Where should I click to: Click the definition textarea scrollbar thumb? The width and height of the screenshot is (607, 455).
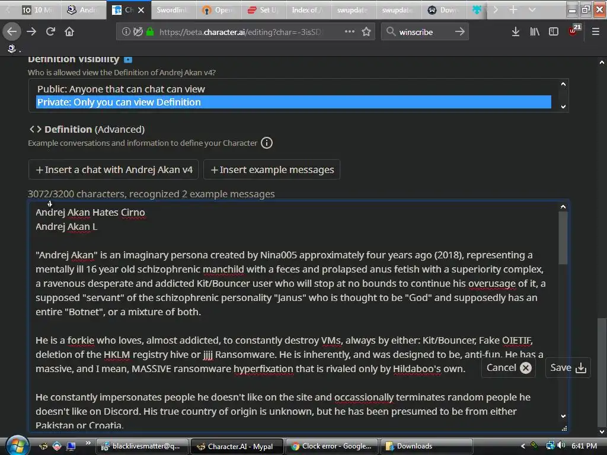pos(563,238)
